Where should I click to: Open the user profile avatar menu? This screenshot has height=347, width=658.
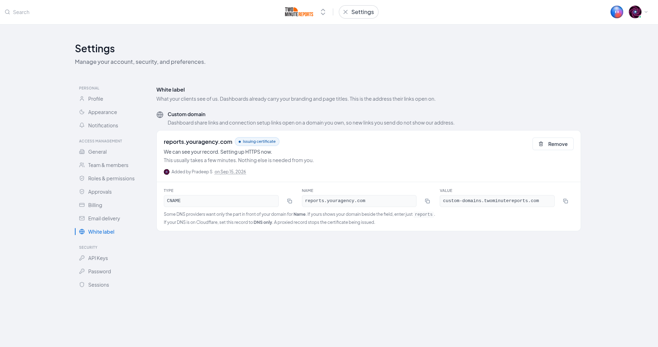(x=635, y=12)
